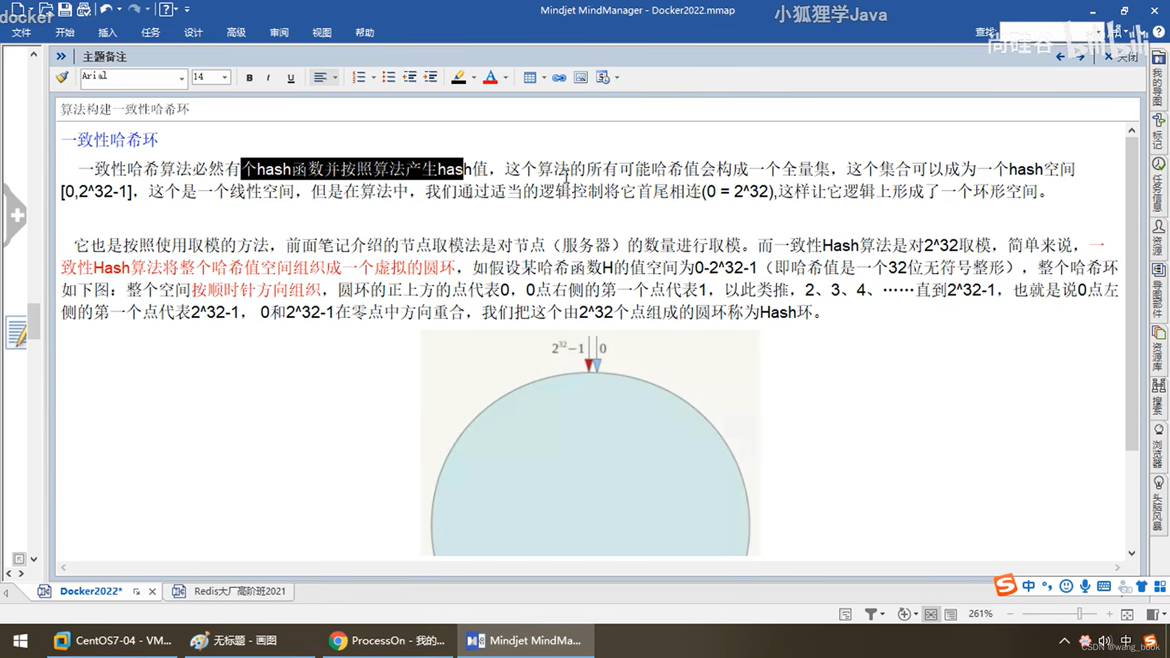Toggle bold formatting in notes toolbar
Screen dimensions: 1170x658
(249, 77)
